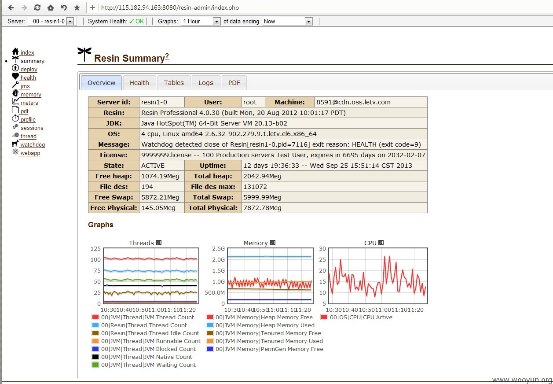Viewport: 553px width, 384px height.
Task: Click the browser back arrow
Action: tap(11, 7)
